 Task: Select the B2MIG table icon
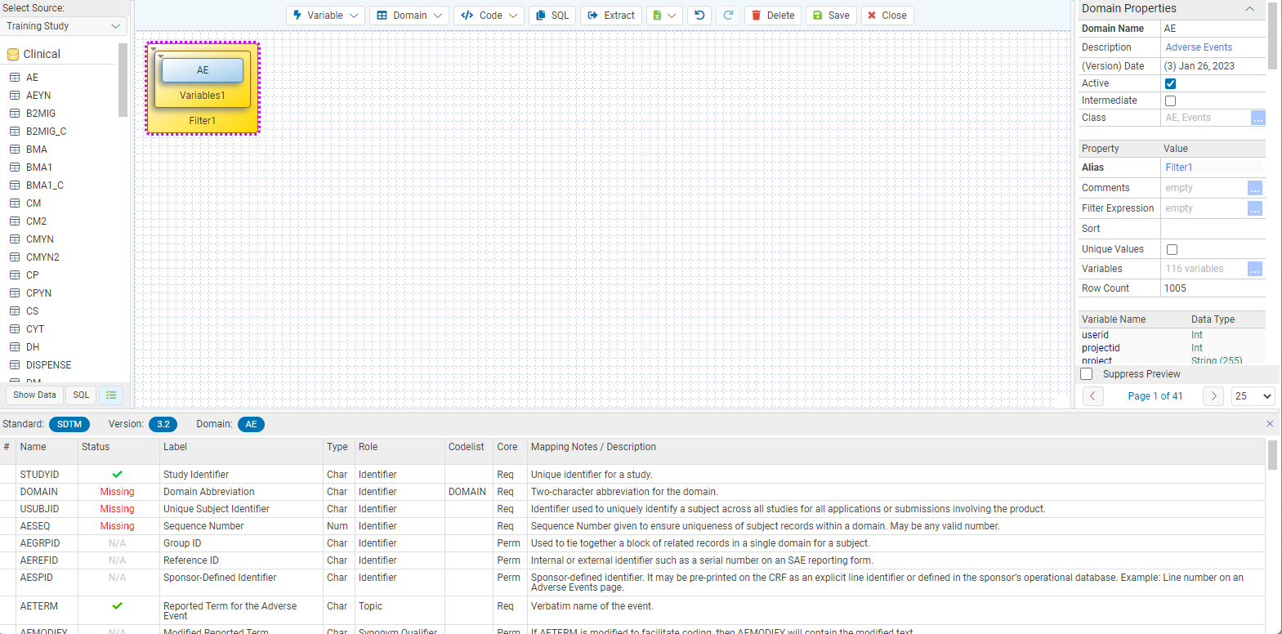(15, 114)
